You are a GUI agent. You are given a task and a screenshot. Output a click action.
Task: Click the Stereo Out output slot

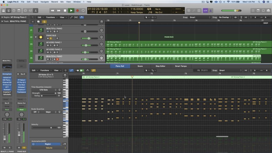pyautogui.click(x=21, y=103)
